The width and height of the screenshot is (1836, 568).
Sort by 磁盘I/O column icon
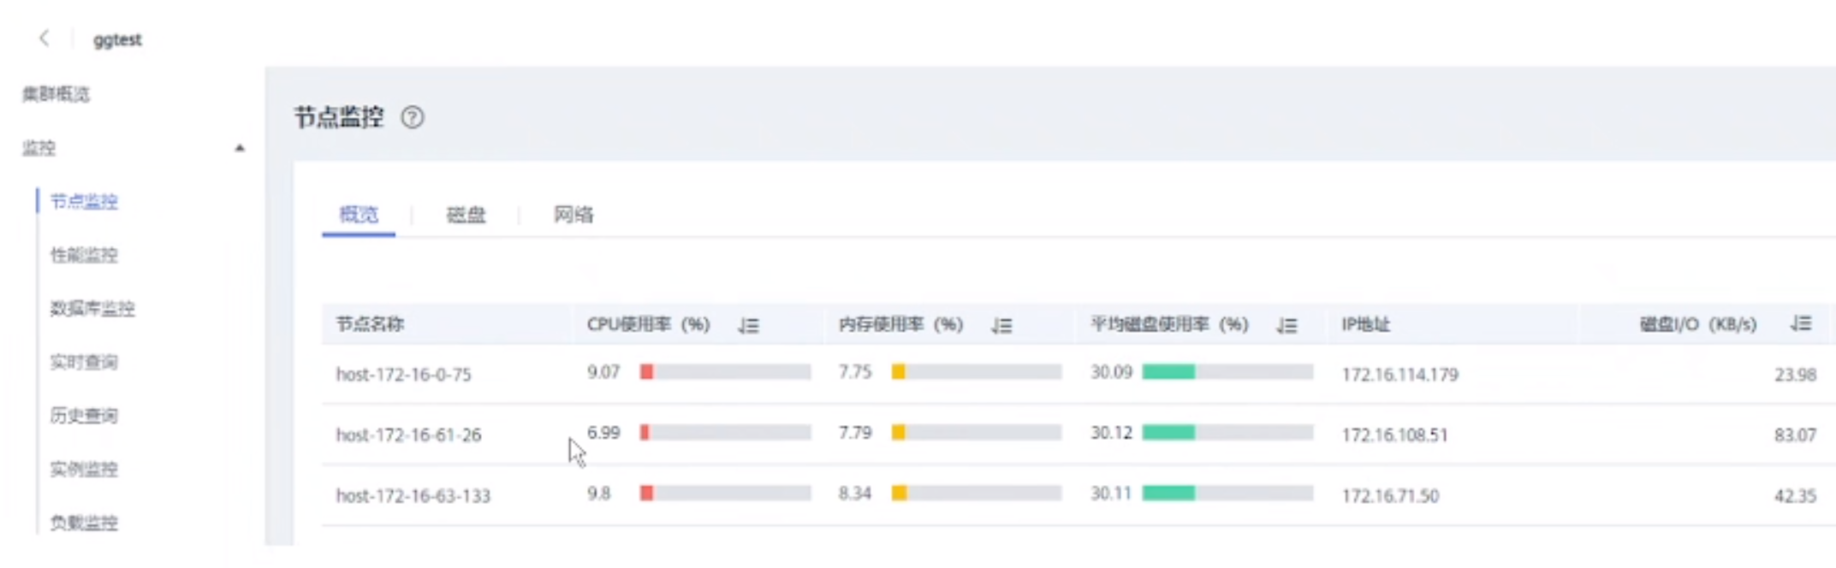(1801, 324)
